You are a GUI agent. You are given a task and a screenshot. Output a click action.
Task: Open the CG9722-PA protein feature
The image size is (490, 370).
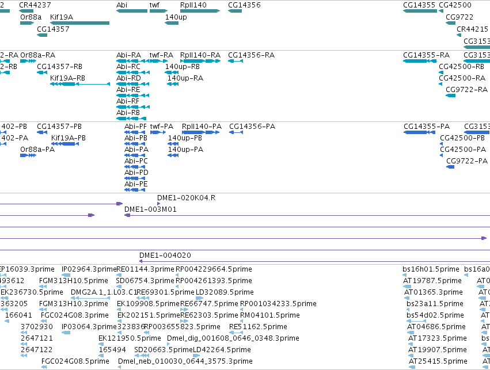[x=450, y=167]
